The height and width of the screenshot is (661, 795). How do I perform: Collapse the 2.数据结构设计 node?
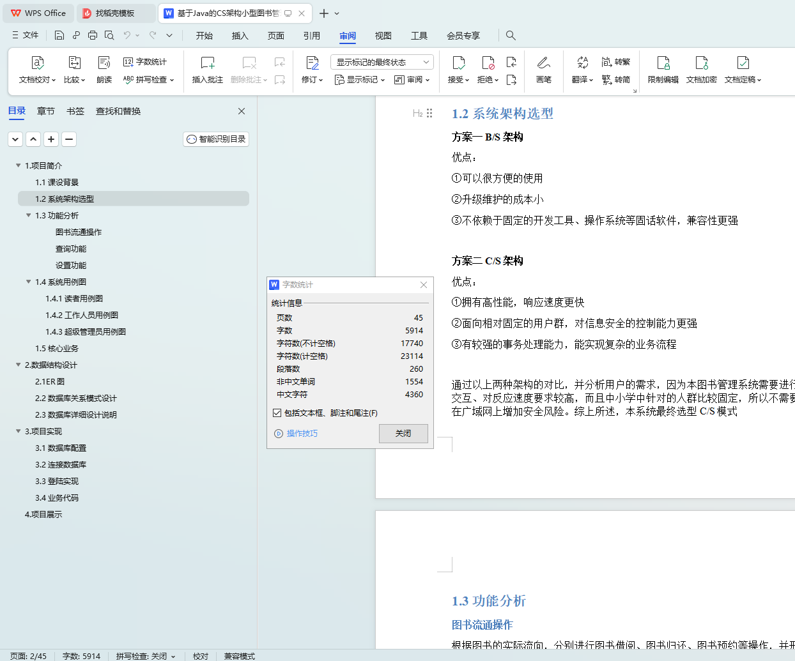click(x=18, y=365)
